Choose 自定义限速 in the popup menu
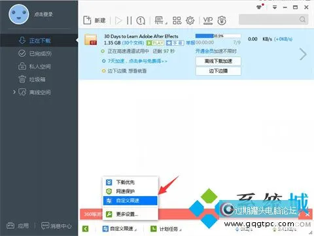Viewport: 314px width, 236px height. point(130,201)
